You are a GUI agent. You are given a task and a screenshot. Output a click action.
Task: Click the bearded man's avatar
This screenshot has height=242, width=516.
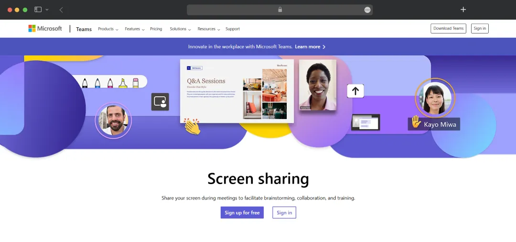(113, 120)
